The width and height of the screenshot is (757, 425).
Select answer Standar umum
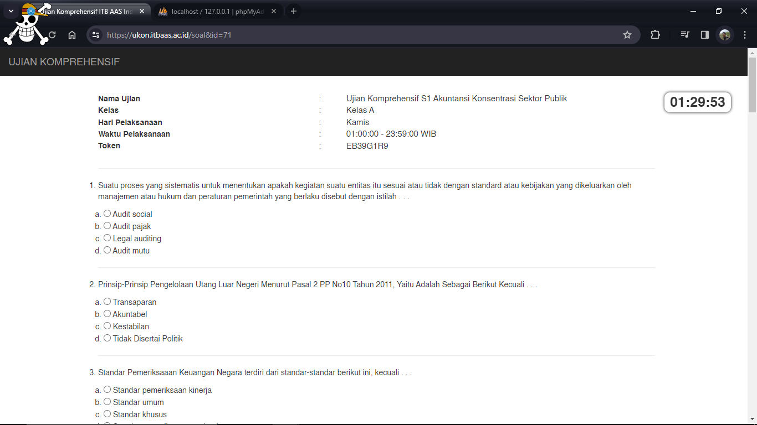coord(108,402)
